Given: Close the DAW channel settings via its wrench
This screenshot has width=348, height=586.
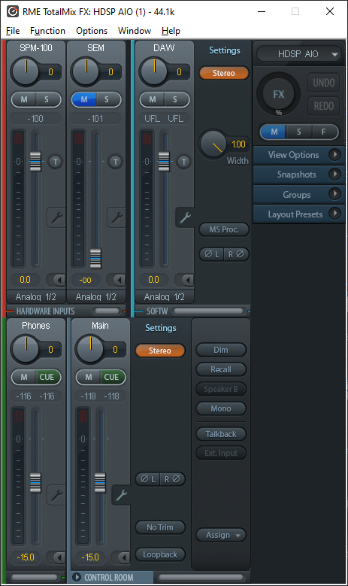Looking at the screenshot, I should [185, 217].
